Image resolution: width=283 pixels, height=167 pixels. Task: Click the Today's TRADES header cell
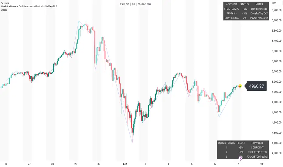[x=226, y=143]
